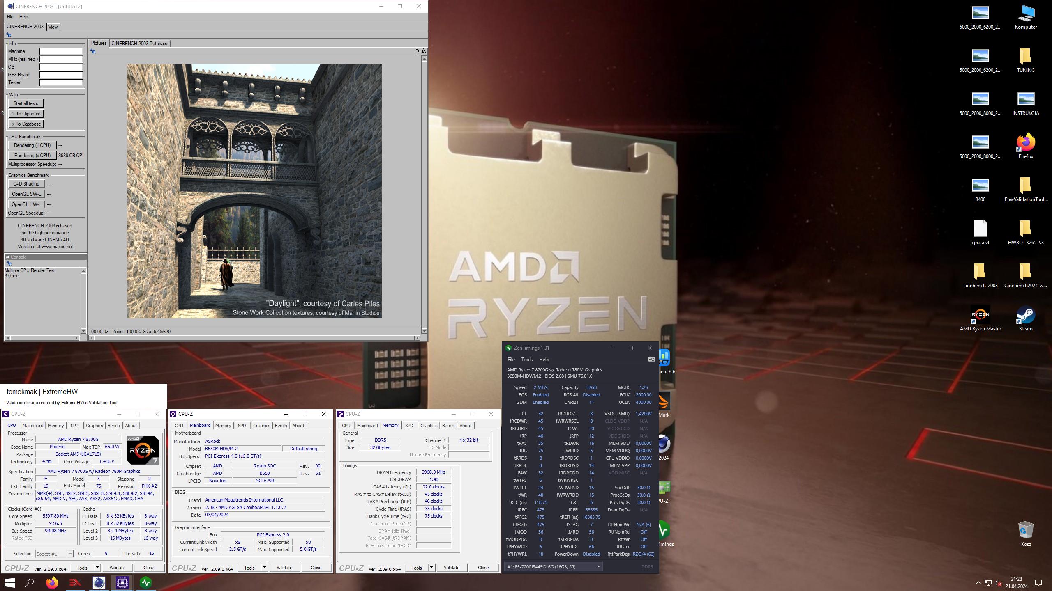Launch Steam from the desktop shortcut
This screenshot has height=591, width=1052.
pos(1026,319)
